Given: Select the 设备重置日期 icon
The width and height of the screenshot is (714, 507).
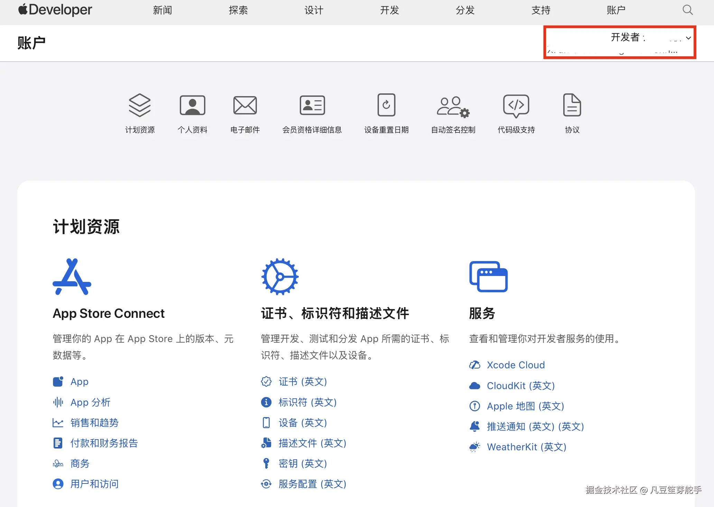Looking at the screenshot, I should tap(386, 105).
